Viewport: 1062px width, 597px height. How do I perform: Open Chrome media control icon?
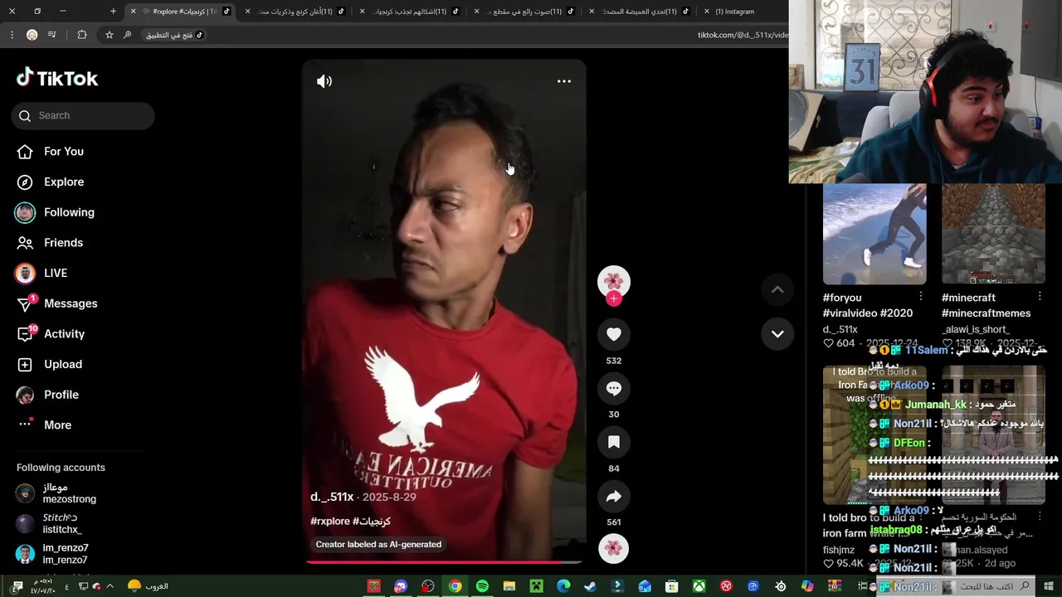click(52, 35)
